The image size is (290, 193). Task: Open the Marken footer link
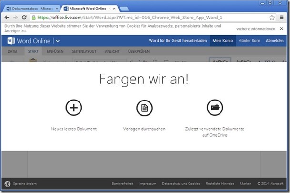coord(246,184)
